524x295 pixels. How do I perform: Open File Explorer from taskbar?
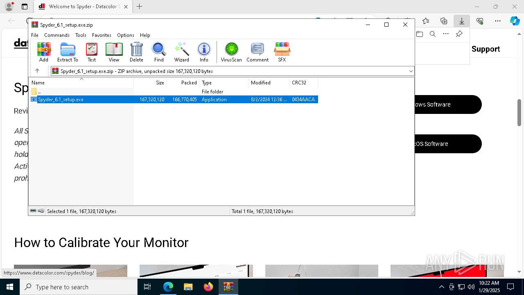[188, 287]
